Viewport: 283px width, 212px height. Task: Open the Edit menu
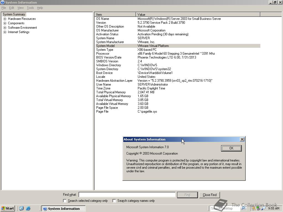[12, 8]
